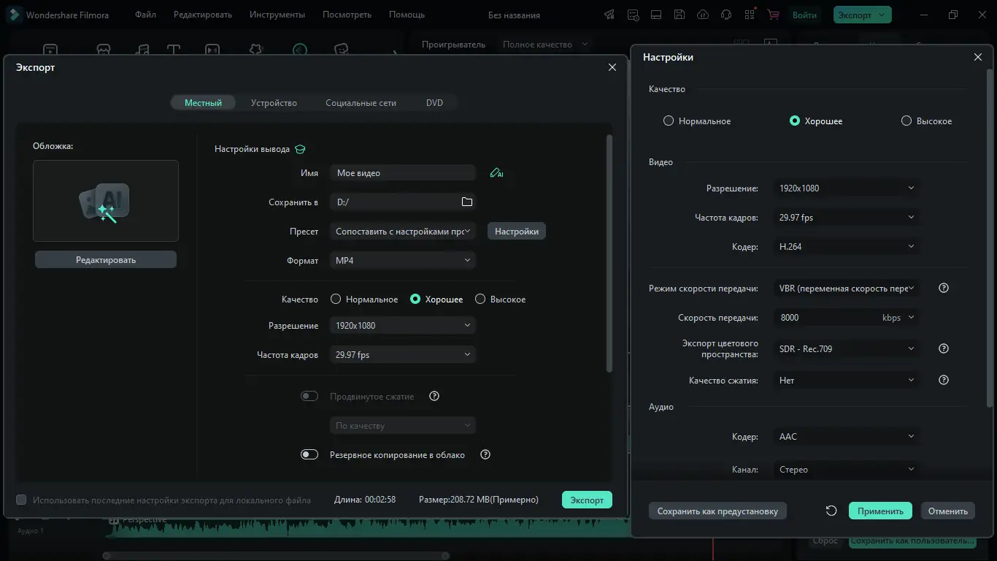The image size is (997, 561).
Task: Click the paper plane share icon in title bar
Action: pyautogui.click(x=609, y=15)
